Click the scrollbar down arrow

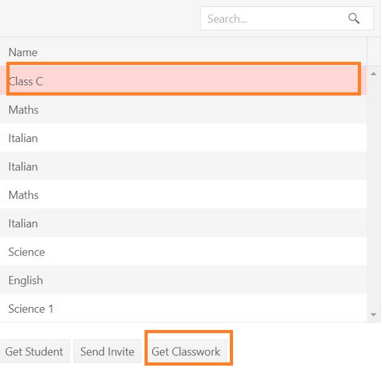coord(374,315)
